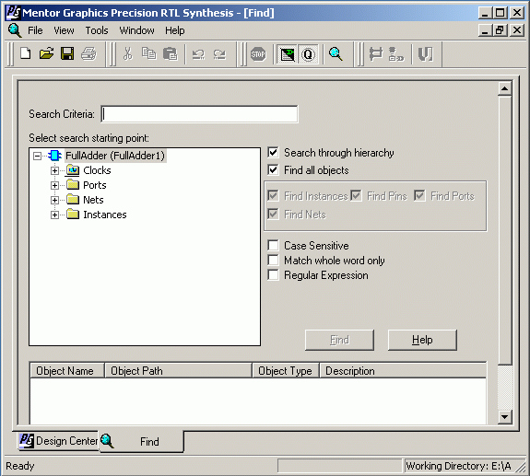The width and height of the screenshot is (530, 476).
Task: Toggle the transcript window toolbar icon
Action: 288,54
